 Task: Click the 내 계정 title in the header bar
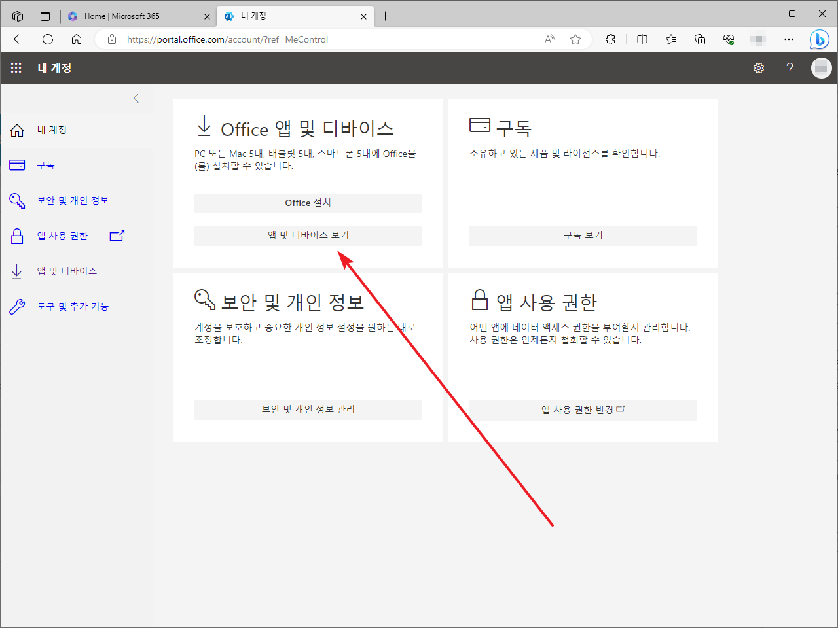click(x=54, y=68)
